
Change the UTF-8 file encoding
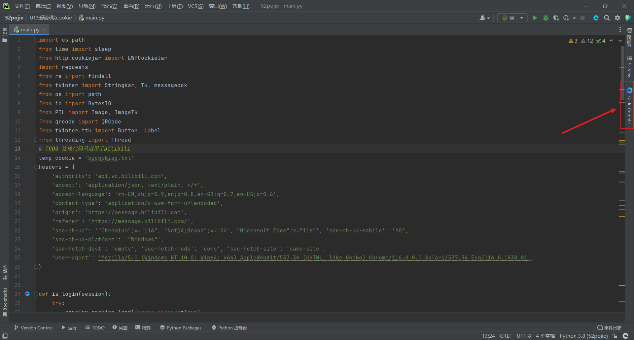pyautogui.click(x=524, y=336)
